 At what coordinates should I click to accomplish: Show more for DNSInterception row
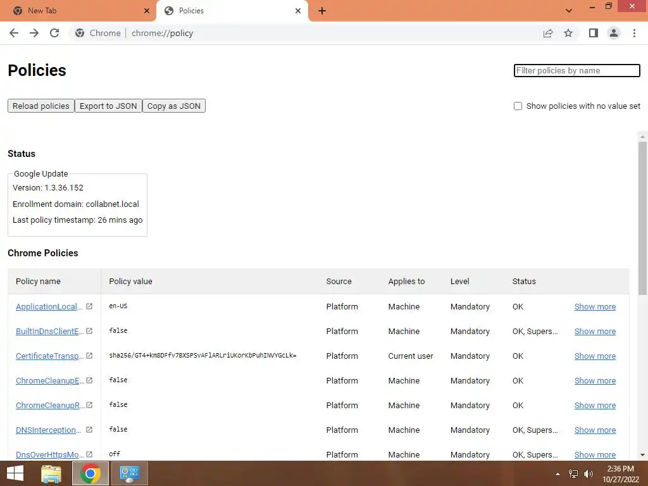(595, 430)
